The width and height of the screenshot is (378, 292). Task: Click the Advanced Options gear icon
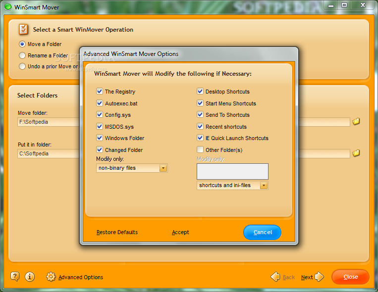click(51, 277)
